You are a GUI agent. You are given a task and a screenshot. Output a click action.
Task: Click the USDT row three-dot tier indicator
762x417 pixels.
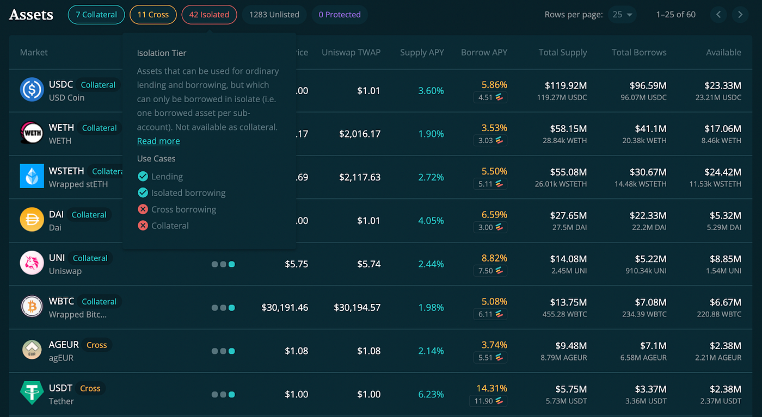point(223,395)
